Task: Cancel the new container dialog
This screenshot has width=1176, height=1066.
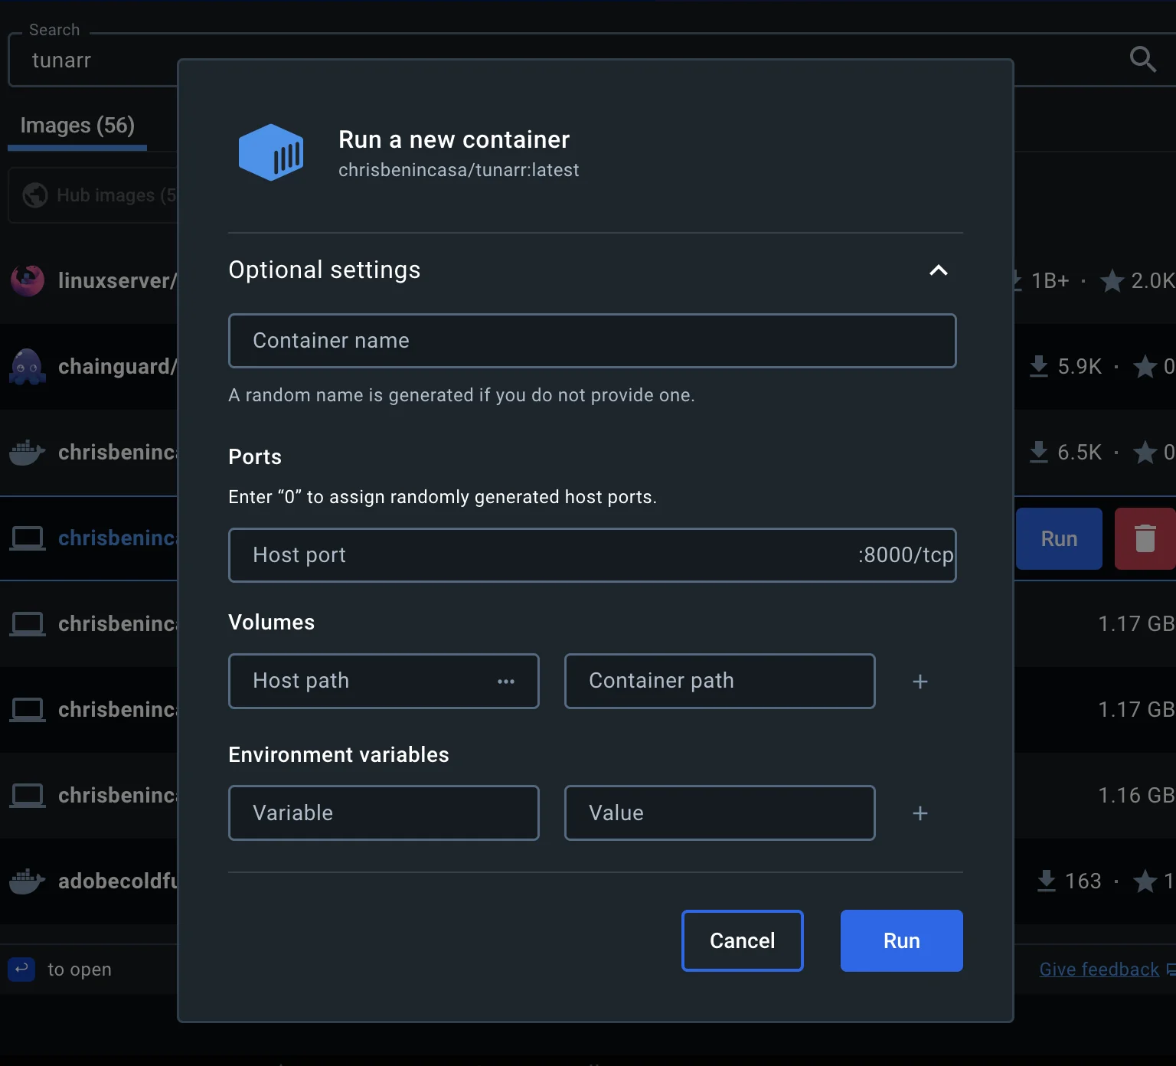Action: [742, 940]
